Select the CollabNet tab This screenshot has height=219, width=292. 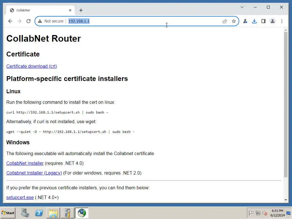(x=40, y=10)
